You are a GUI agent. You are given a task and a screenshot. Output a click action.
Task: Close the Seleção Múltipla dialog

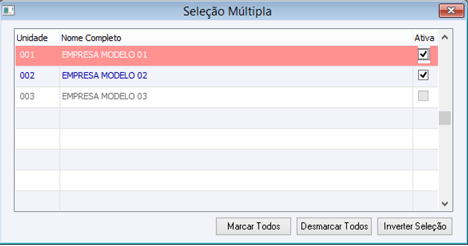451,11
